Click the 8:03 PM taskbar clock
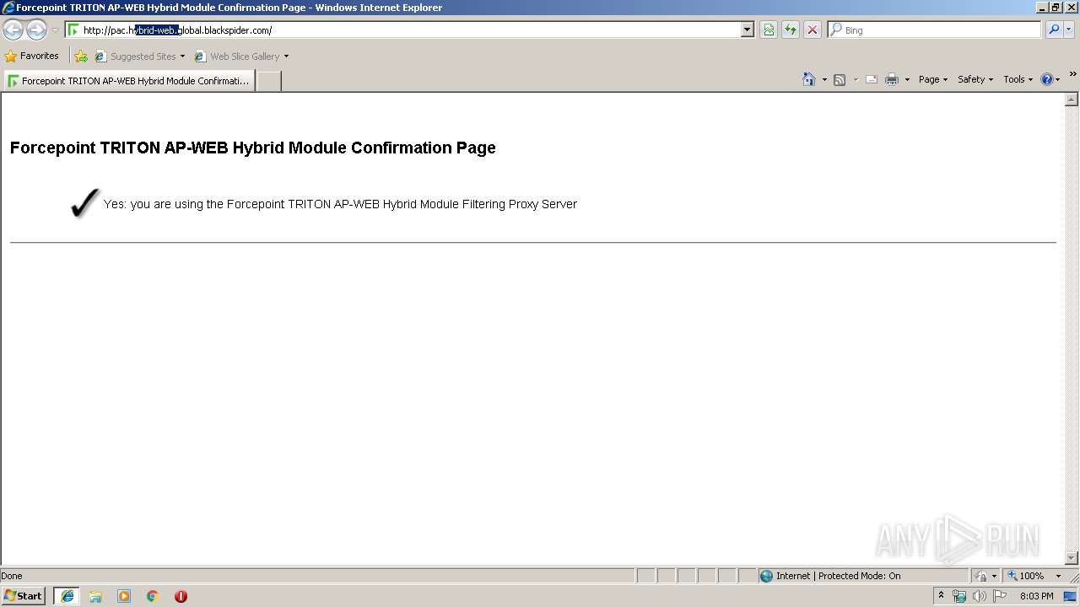Viewport: 1080px width, 607px height. tap(1036, 596)
